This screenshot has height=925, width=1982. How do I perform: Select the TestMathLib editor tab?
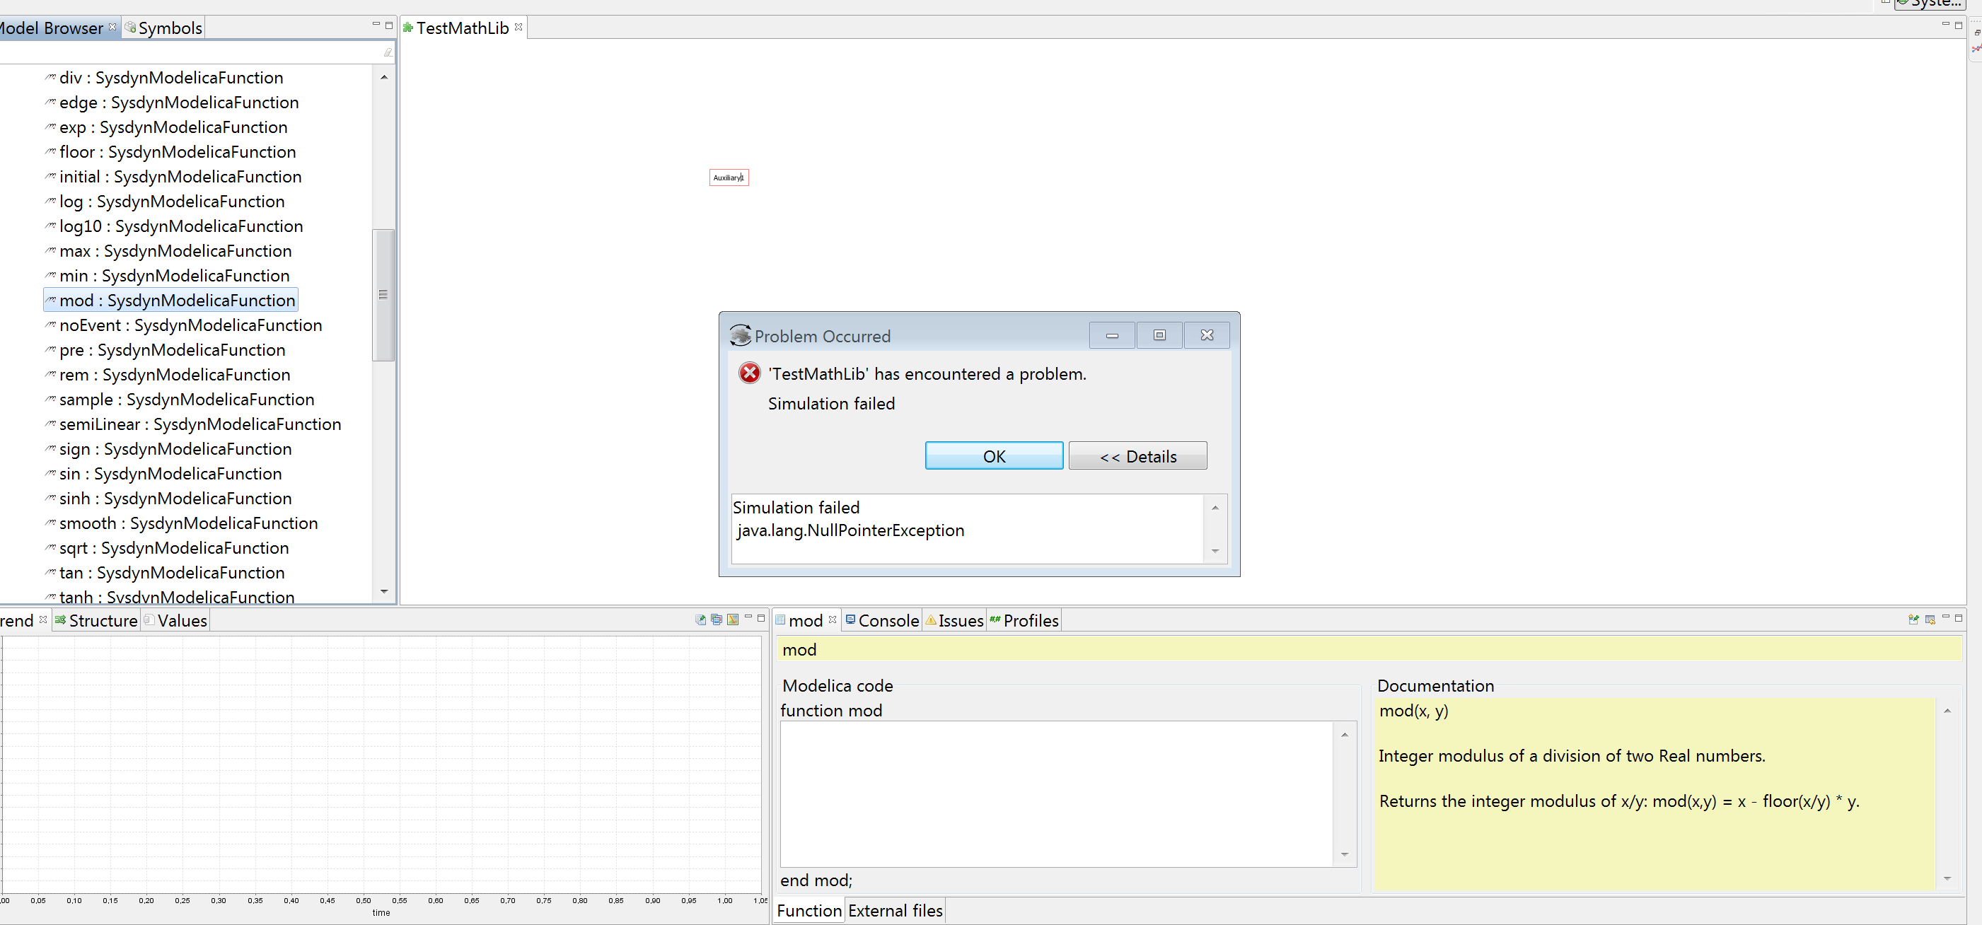tap(463, 28)
